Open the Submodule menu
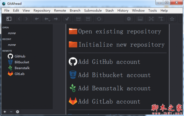 click(x=93, y=10)
